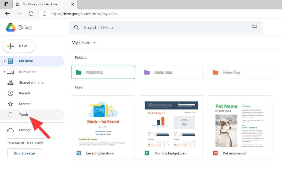
Task: Expand Computers in the sidebar
Action: (x=4, y=72)
